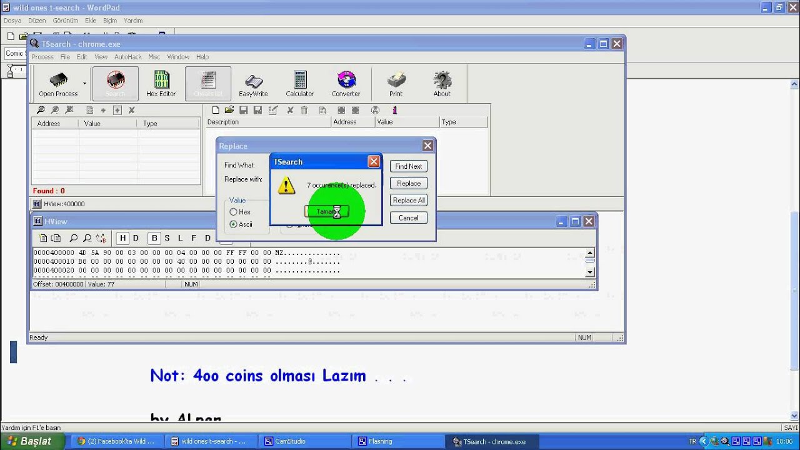This screenshot has height=450, width=800.
Task: Toggle L mode in HView toolbar
Action: coord(181,238)
